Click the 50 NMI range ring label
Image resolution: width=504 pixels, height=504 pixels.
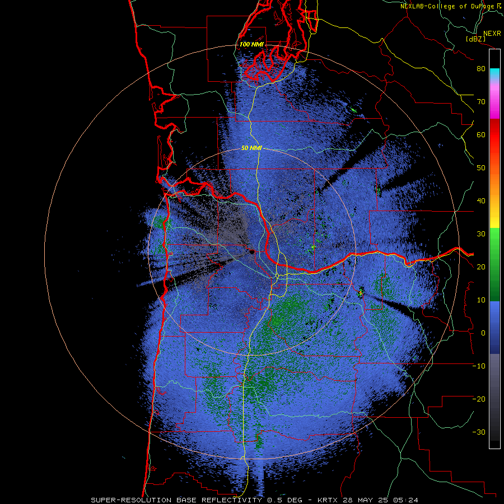click(251, 148)
